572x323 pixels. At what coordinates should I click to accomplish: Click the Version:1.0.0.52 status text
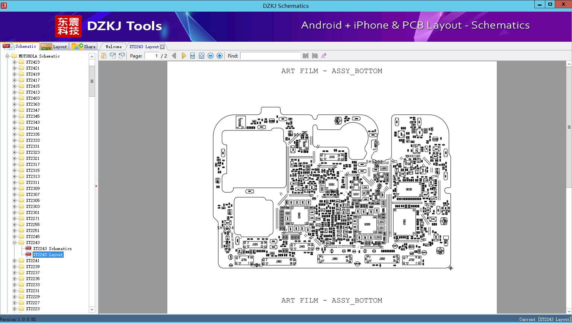point(18,319)
